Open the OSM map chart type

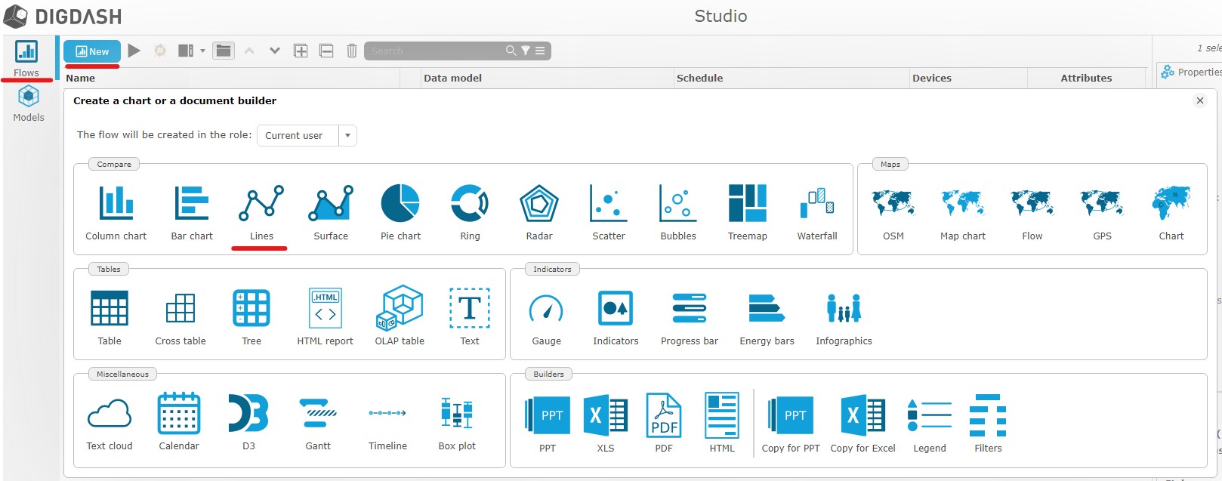click(x=893, y=211)
